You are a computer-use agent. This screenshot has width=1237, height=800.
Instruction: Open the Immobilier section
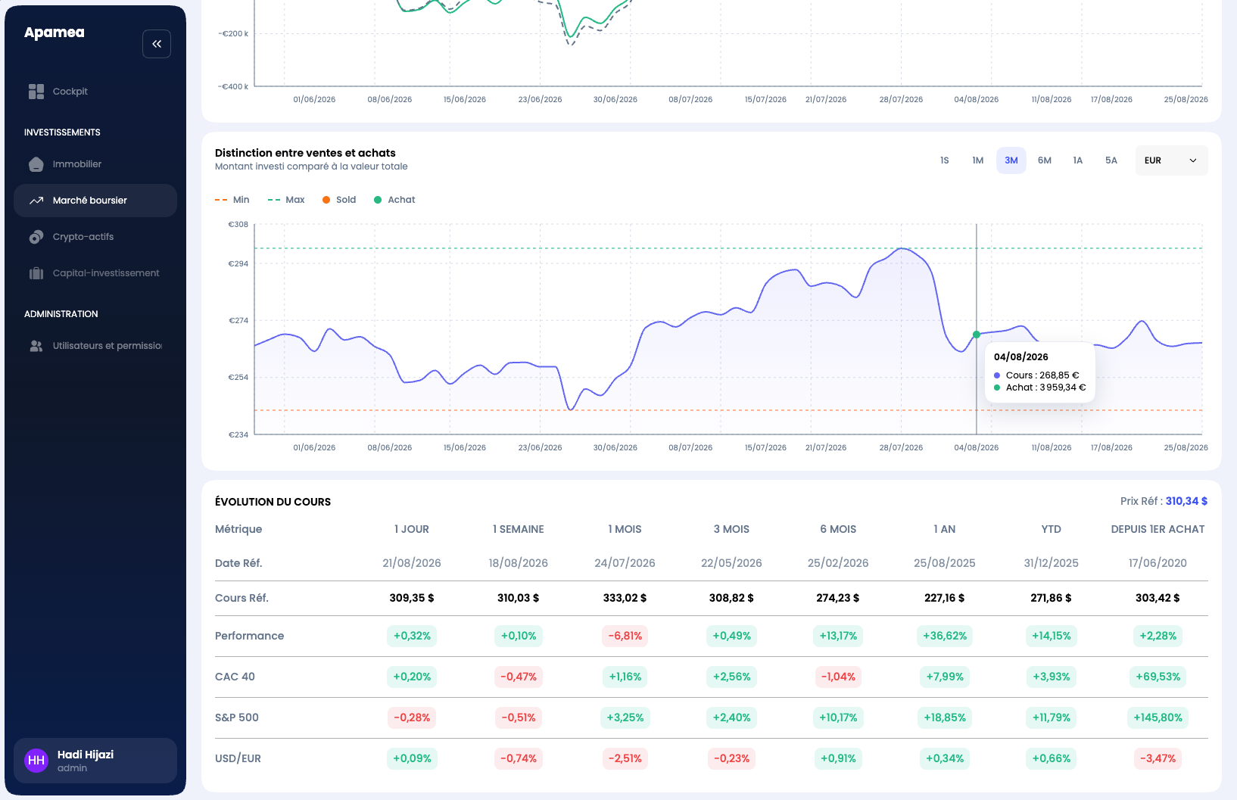[95, 164]
